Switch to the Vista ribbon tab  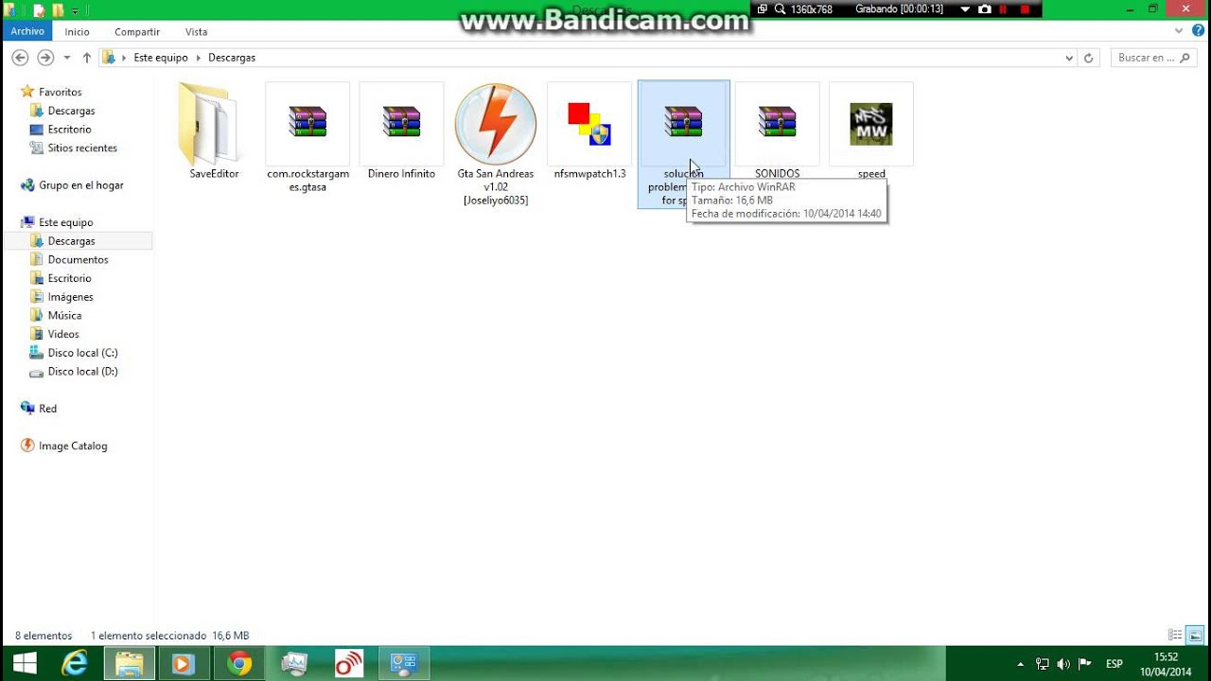(196, 31)
